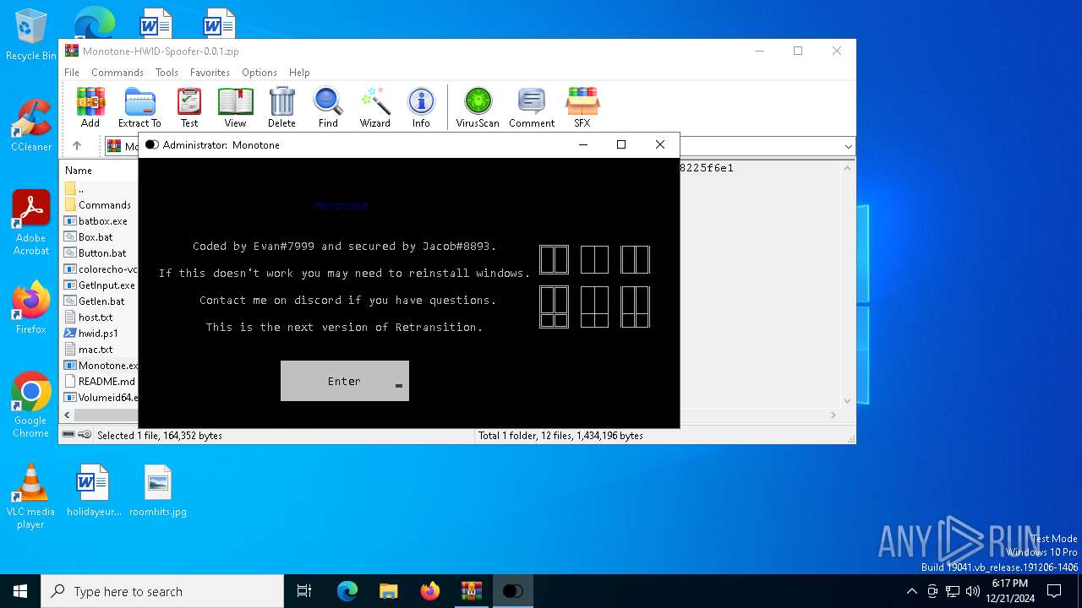Click the Delete trash can icon
The width and height of the screenshot is (1082, 608).
[x=281, y=107]
